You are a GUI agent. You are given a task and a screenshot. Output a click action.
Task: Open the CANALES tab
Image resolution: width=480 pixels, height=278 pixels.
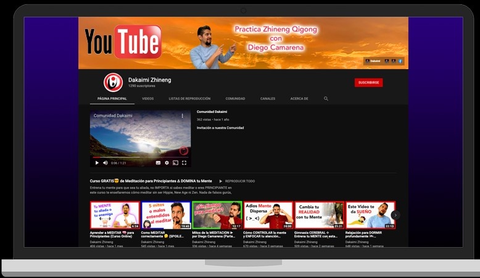click(268, 99)
